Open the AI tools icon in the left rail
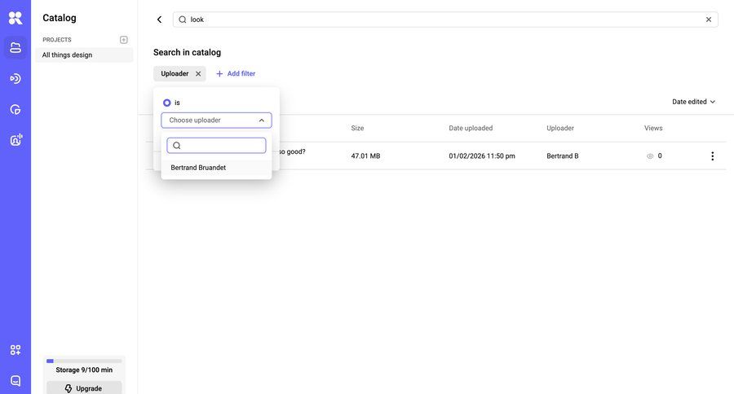The image size is (734, 394). click(15, 140)
